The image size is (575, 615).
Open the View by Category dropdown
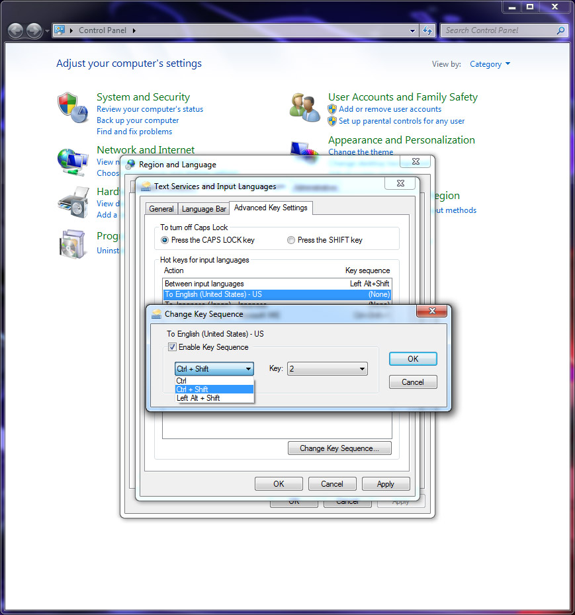490,63
